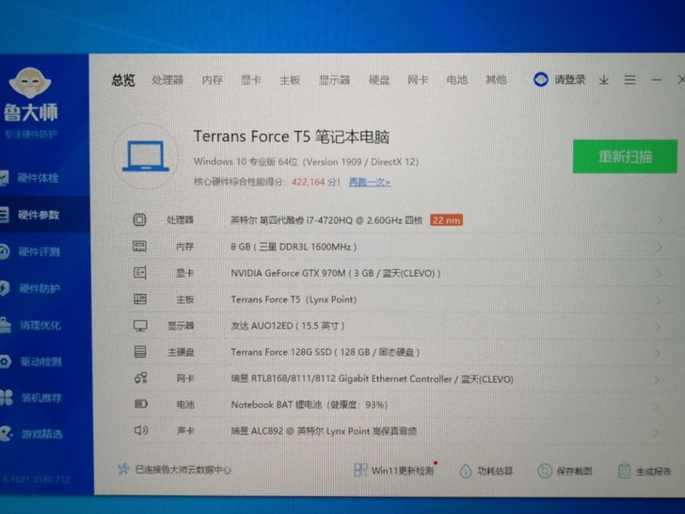Expand the 主板 row chevron

click(x=658, y=300)
